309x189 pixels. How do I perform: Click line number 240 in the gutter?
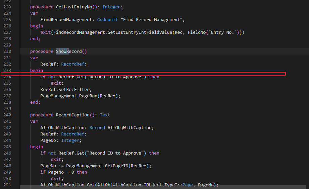[7, 115]
